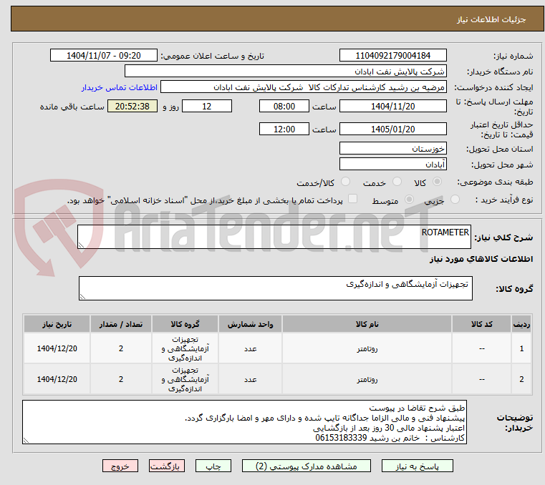Image resolution: width=545 pixels, height=485 pixels.
Task: Open مشاهده مدارک پیوستی (2) attachments
Action: pos(307,466)
